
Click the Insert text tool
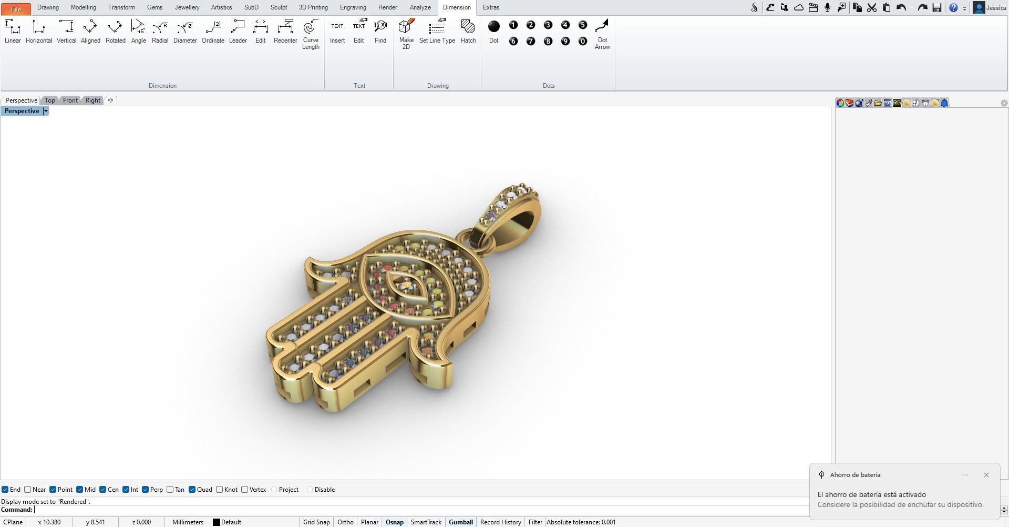(x=337, y=32)
